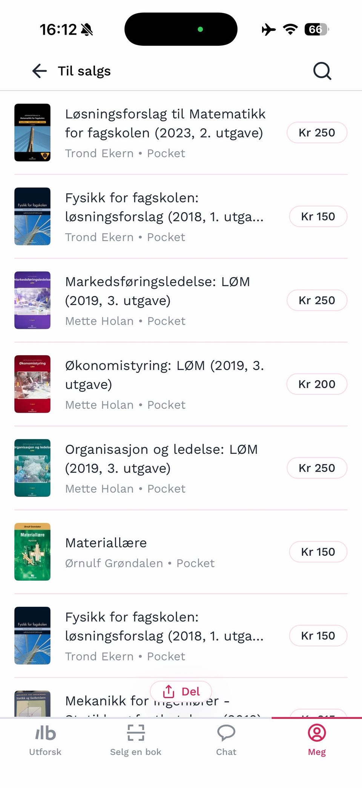Select the Selg en bok scanner tab
This screenshot has height=788, width=362.
[x=136, y=740]
